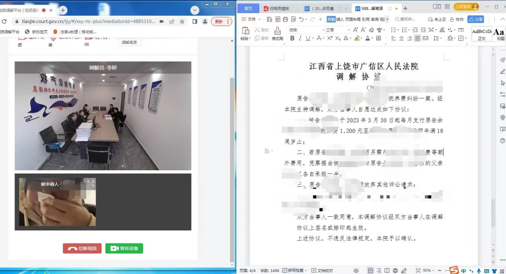This screenshot has height=274, width=506.
Task: Apply Subscript X₂ formatting
Action: tap(338, 38)
